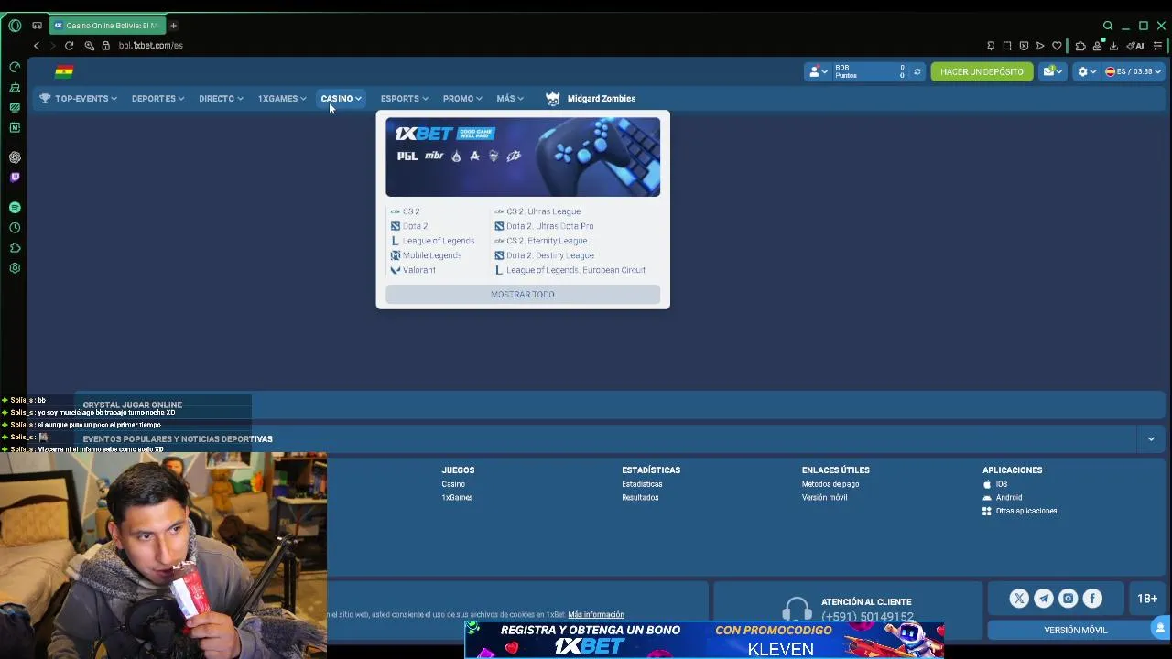Open footer Estadísticas link
The width and height of the screenshot is (1172, 659).
tap(642, 484)
